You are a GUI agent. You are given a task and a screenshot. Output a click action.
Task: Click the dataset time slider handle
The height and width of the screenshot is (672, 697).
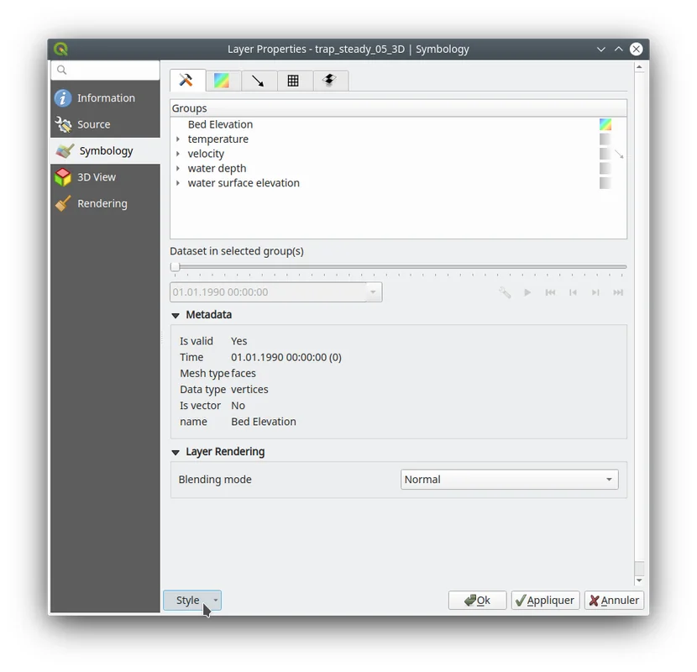coord(176,267)
